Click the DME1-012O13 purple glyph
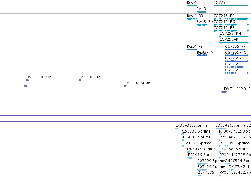This screenshot has width=251, height=177. pyautogui.click(x=224, y=92)
